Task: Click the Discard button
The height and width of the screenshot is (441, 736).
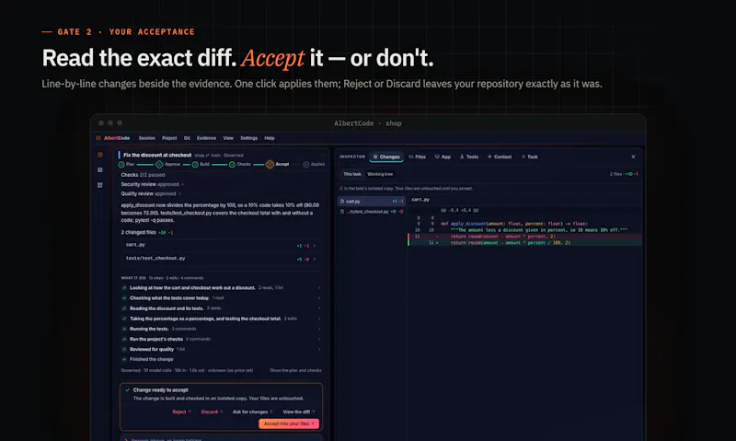Action: [212, 412]
